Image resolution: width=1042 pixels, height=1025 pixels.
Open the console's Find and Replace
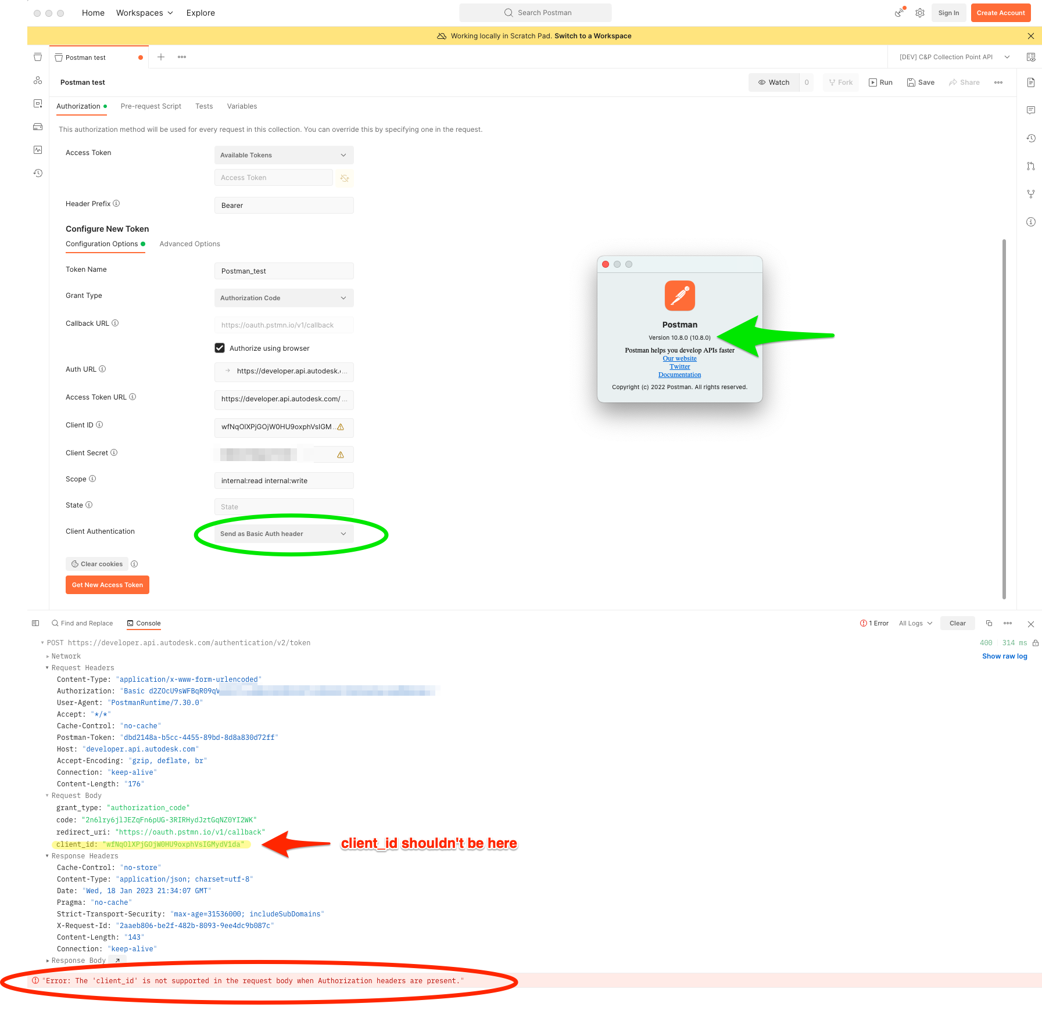click(x=83, y=623)
